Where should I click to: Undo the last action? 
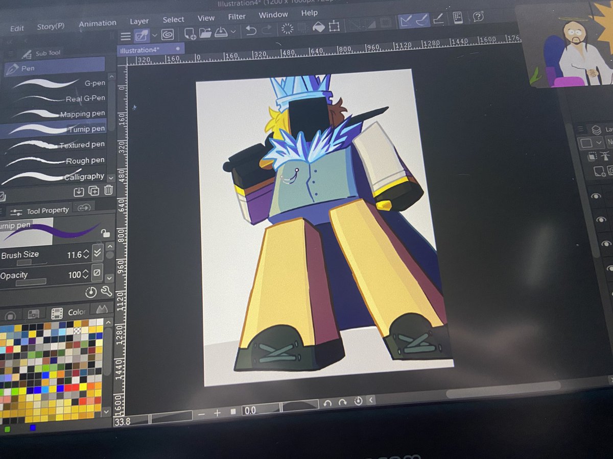(251, 31)
